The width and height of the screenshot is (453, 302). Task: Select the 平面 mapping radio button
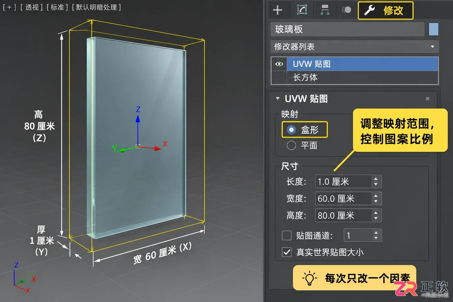pos(291,145)
